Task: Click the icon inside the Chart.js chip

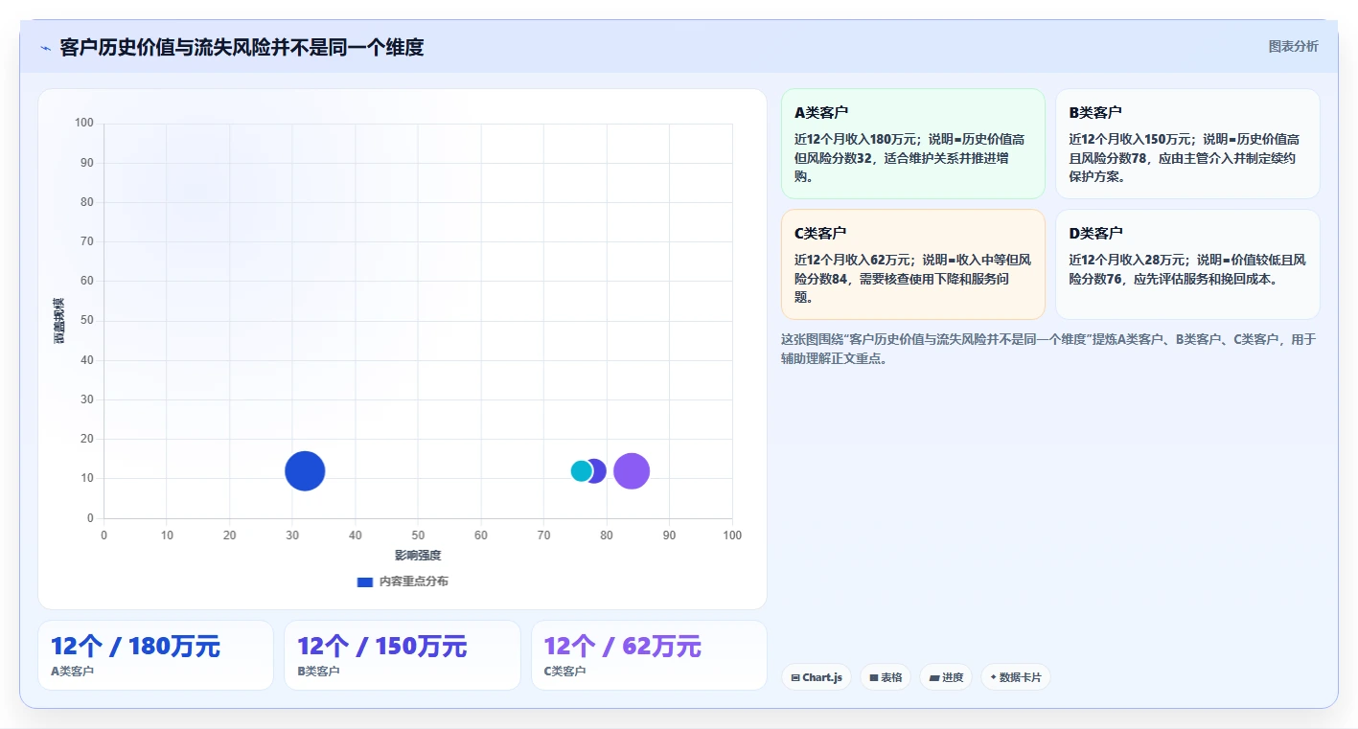Action: click(795, 678)
